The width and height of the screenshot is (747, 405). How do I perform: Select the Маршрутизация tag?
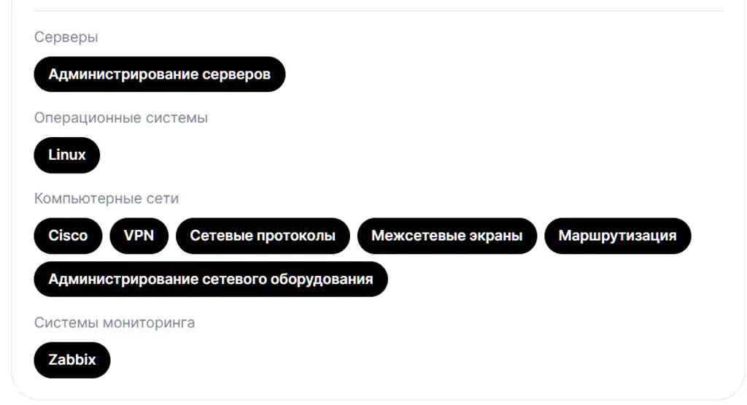[617, 236]
